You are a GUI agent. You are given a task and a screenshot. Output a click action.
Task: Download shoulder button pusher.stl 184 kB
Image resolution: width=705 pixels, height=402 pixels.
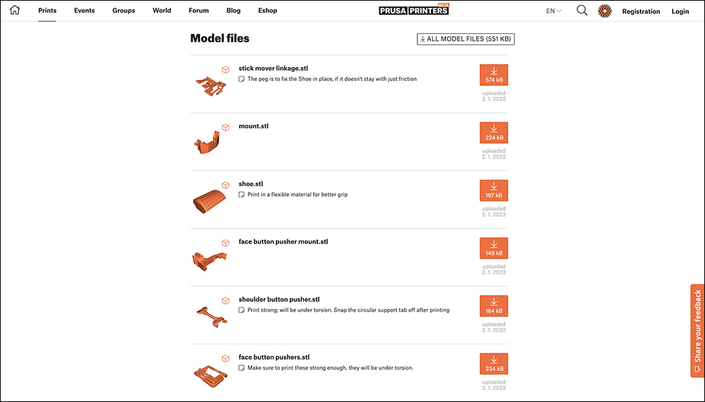[493, 306]
